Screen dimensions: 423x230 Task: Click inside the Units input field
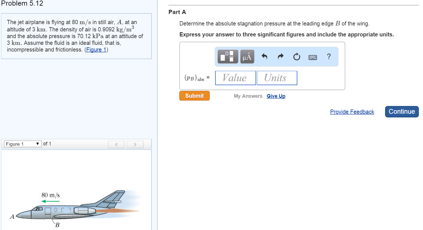coord(277,78)
